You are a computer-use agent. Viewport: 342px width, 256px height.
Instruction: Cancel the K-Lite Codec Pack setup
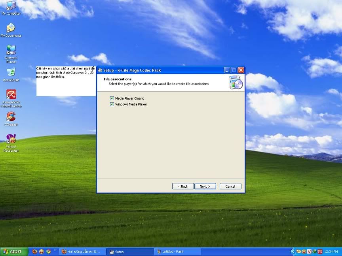click(x=230, y=186)
